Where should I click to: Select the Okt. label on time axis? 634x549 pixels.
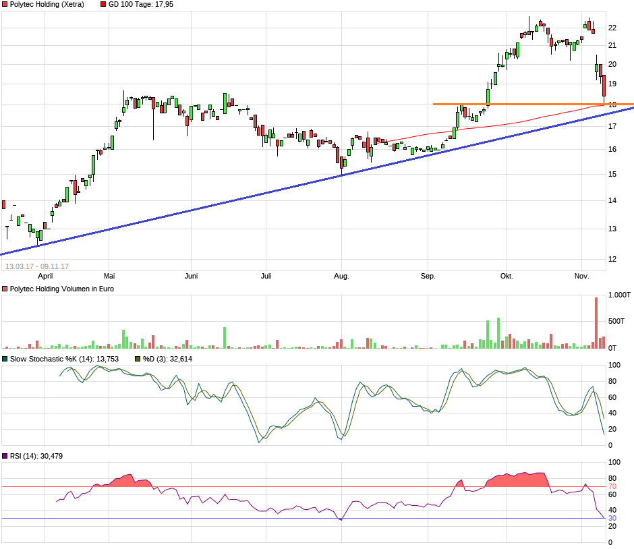pos(507,276)
